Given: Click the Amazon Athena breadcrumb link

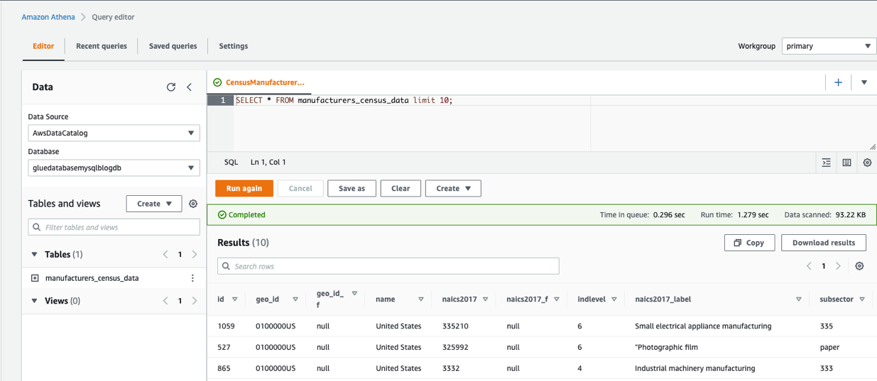Looking at the screenshot, I should (48, 17).
